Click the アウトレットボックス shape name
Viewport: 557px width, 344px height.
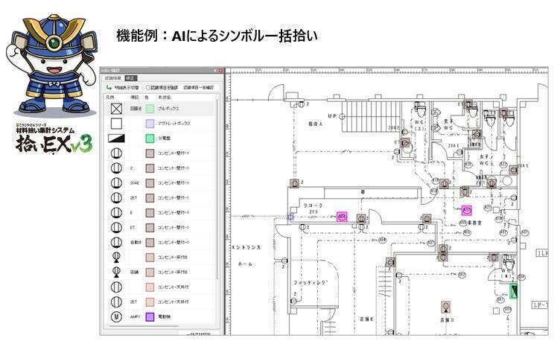(174, 124)
